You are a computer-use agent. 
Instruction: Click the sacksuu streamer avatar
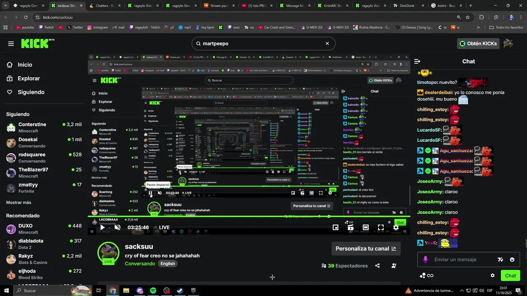108,252
